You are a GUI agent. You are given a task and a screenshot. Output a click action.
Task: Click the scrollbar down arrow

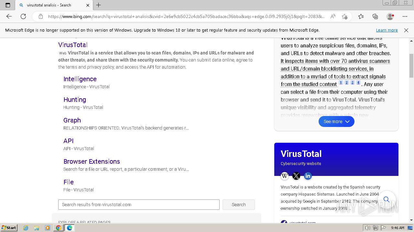[x=411, y=220]
